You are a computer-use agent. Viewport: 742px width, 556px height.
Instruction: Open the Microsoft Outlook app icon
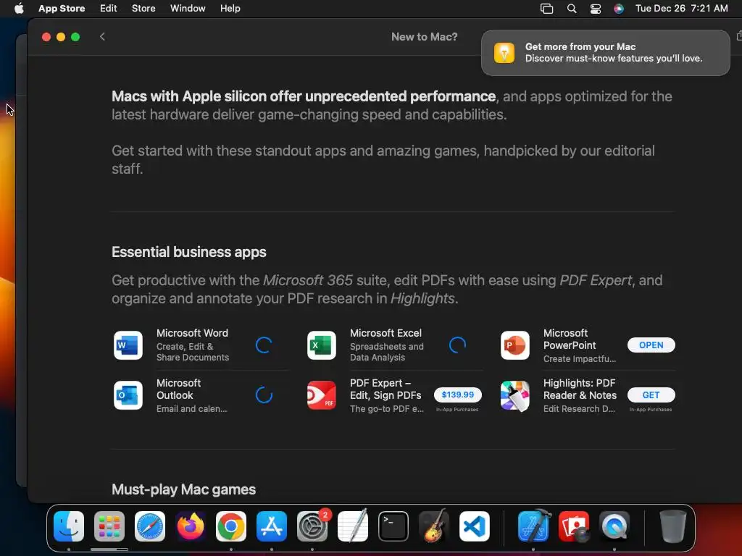[x=128, y=395]
